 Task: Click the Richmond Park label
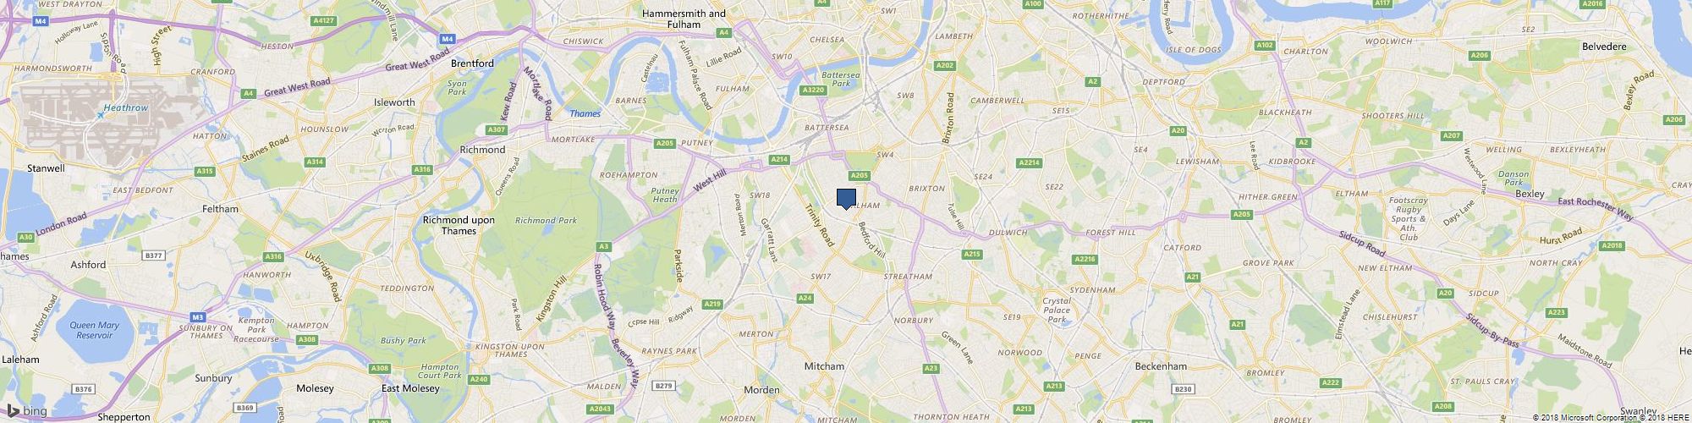534,221
